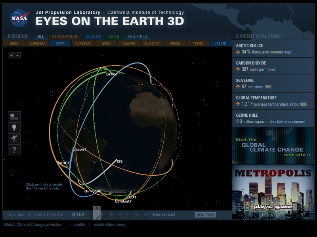Click the date and time readout
This screenshot has width=317, height=237.
pyautogui.click(x=35, y=215)
